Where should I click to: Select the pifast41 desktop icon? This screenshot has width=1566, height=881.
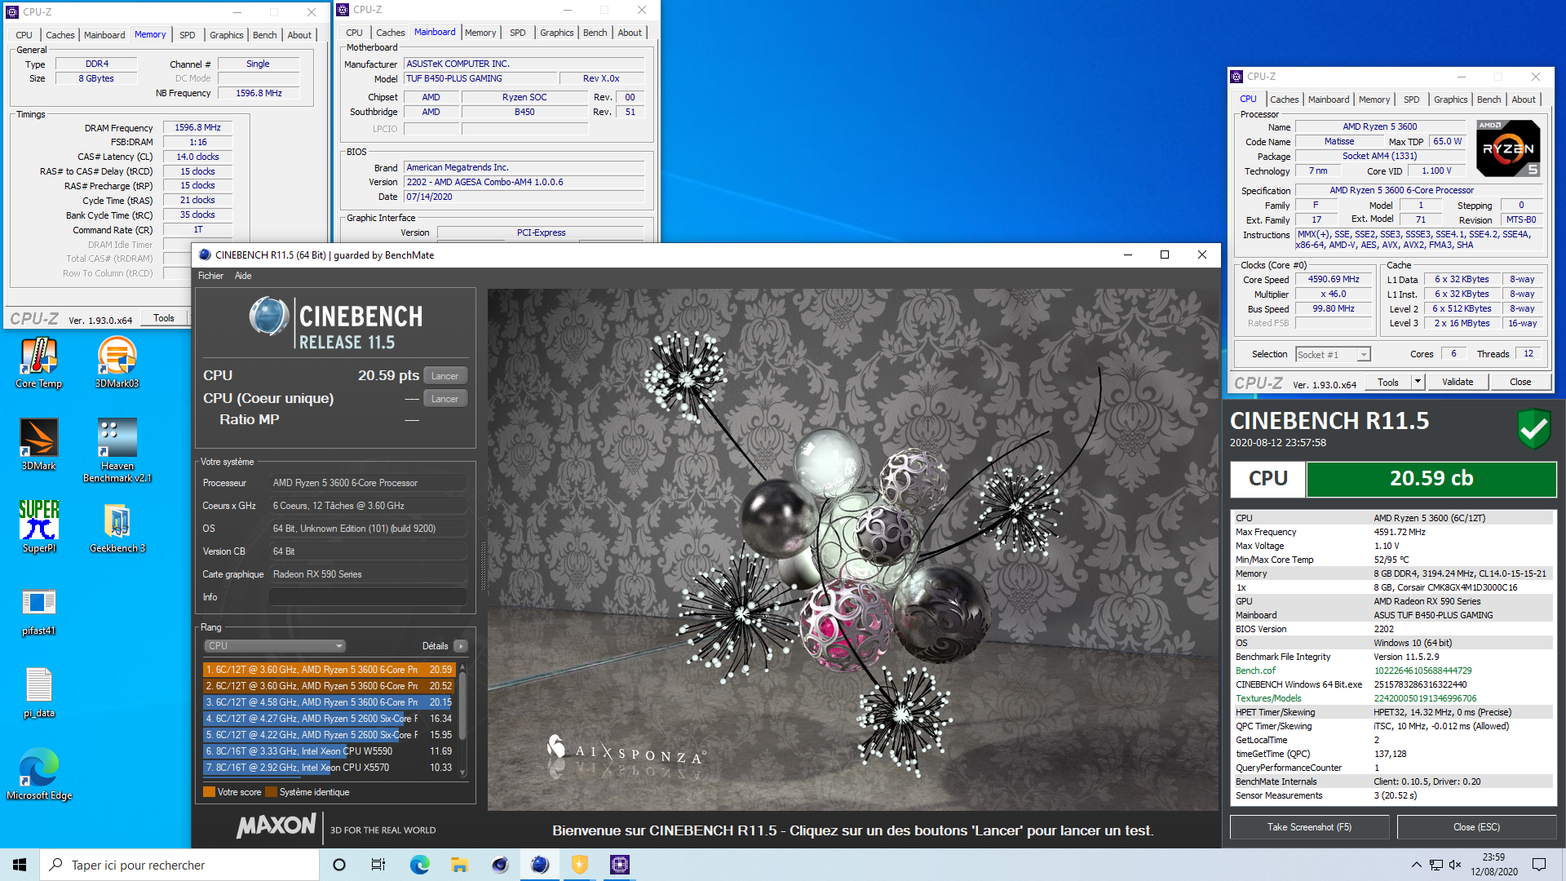pos(38,612)
